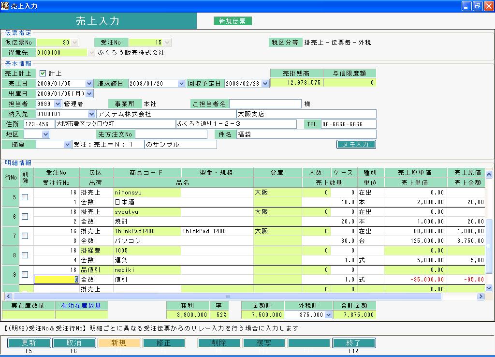The image size is (495, 357).
Task: Click the のサンプル summary field
Action: tap(181, 144)
